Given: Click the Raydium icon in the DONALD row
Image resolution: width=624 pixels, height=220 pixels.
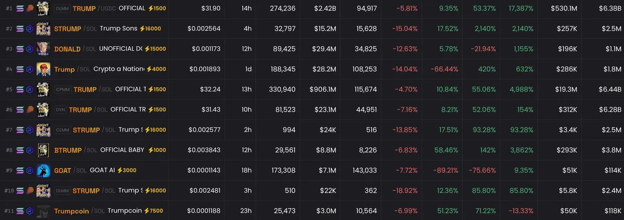Looking at the screenshot, I should pos(30,49).
